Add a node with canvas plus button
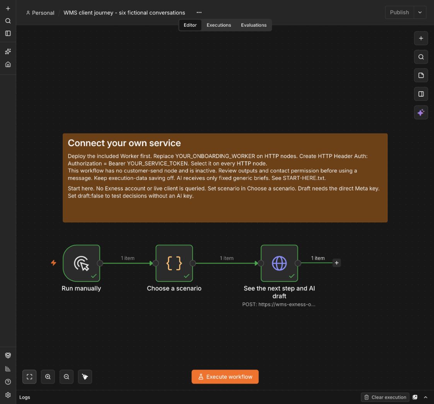Screen dimensions: 434x404 pos(421,38)
